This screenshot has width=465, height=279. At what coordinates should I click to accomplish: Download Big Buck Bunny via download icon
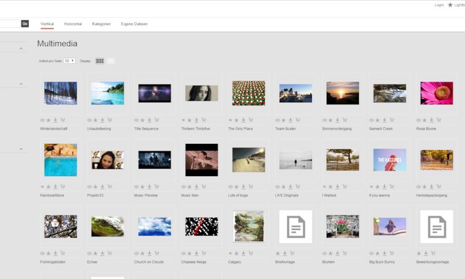coord(384,254)
